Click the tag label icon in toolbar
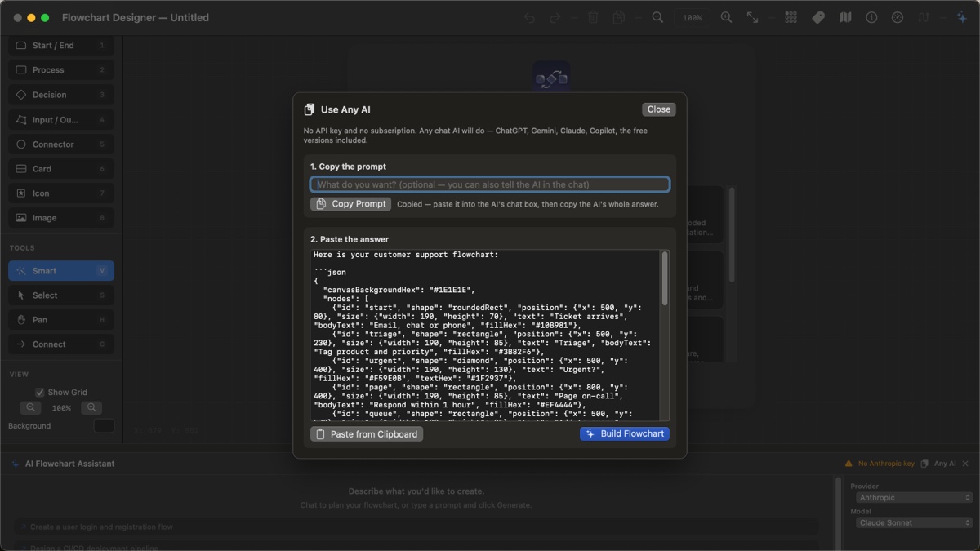The height and width of the screenshot is (551, 980). click(818, 17)
